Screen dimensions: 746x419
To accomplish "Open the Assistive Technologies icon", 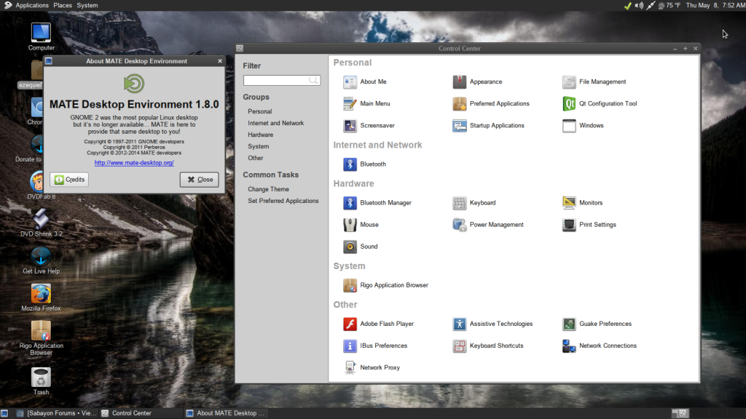I will click(459, 324).
